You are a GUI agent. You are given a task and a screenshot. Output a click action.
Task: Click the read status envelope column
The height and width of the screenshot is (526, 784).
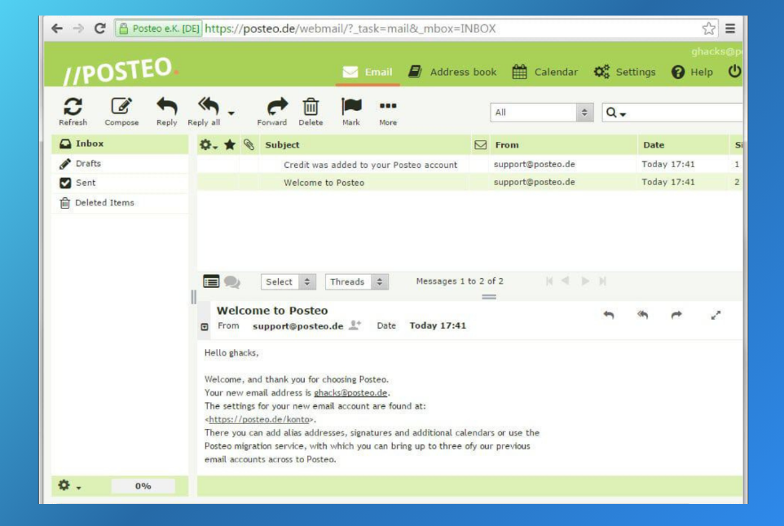[480, 144]
